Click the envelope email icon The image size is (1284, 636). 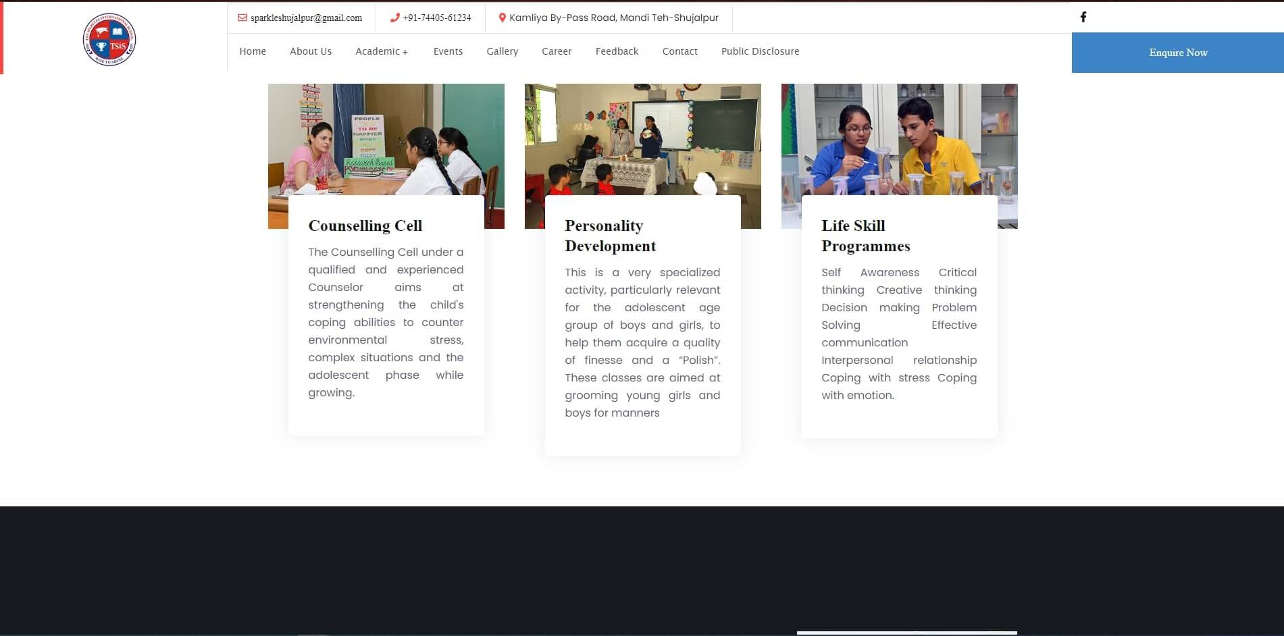[x=242, y=18]
